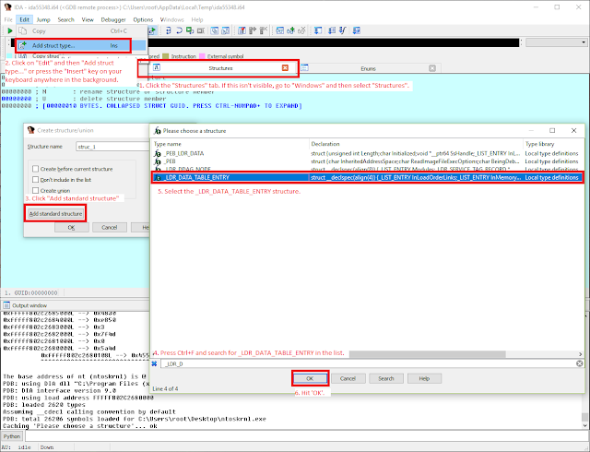This screenshot has height=452, width=590.
Task: Click the 'PDB: loaded 2620 types' output line
Action: [44, 405]
